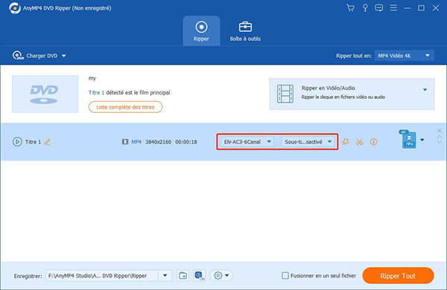Expand output format arrow for Titre 1
The image size is (447, 290).
pos(422,140)
